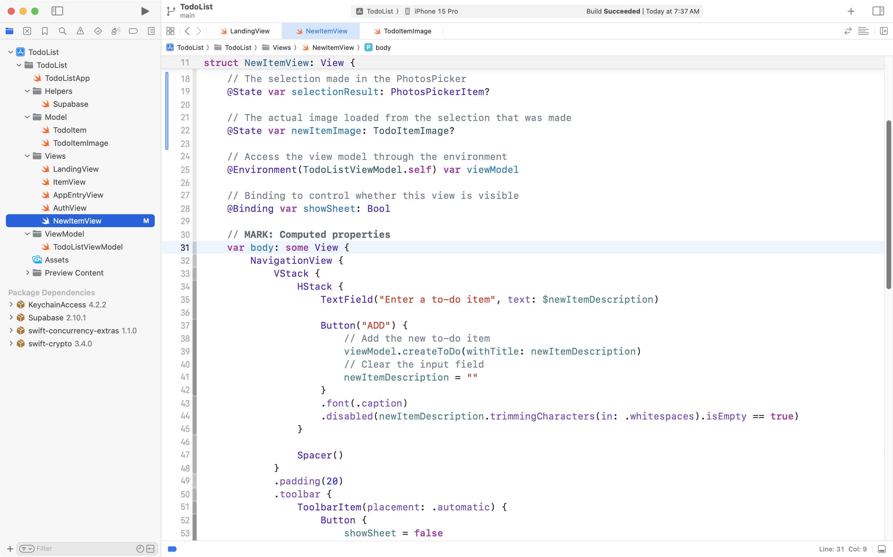Toggle the right inspector panel
This screenshot has height=557, width=893.
(x=878, y=11)
